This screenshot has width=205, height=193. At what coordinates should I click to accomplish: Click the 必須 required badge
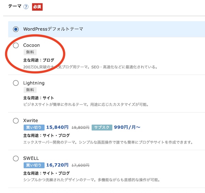[x=37, y=7]
